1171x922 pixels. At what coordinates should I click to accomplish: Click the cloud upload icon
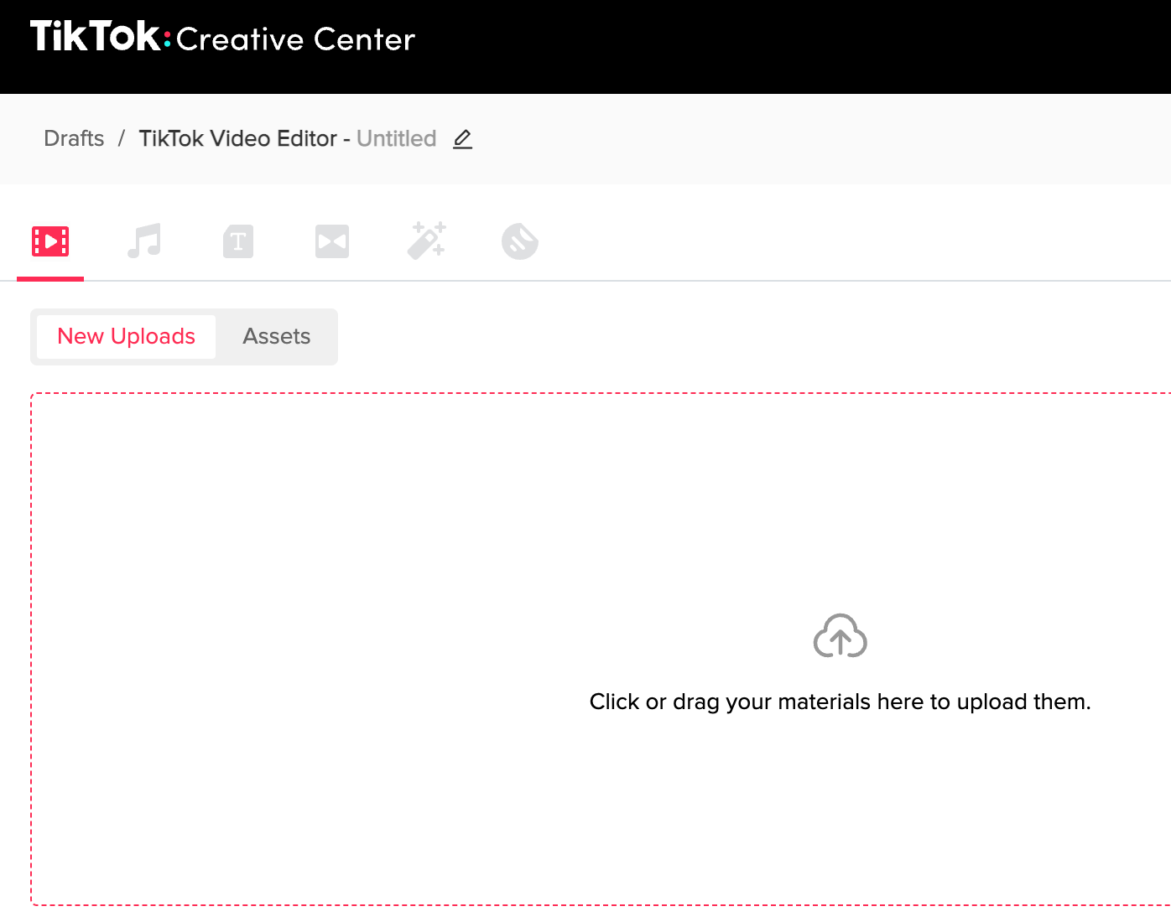840,636
